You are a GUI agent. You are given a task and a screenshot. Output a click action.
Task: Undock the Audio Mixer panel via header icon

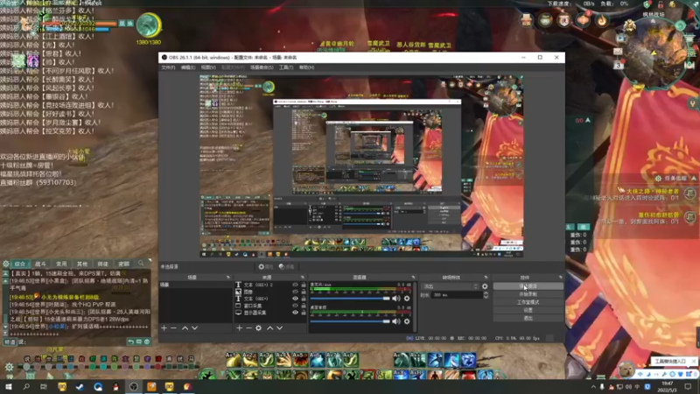point(413,278)
